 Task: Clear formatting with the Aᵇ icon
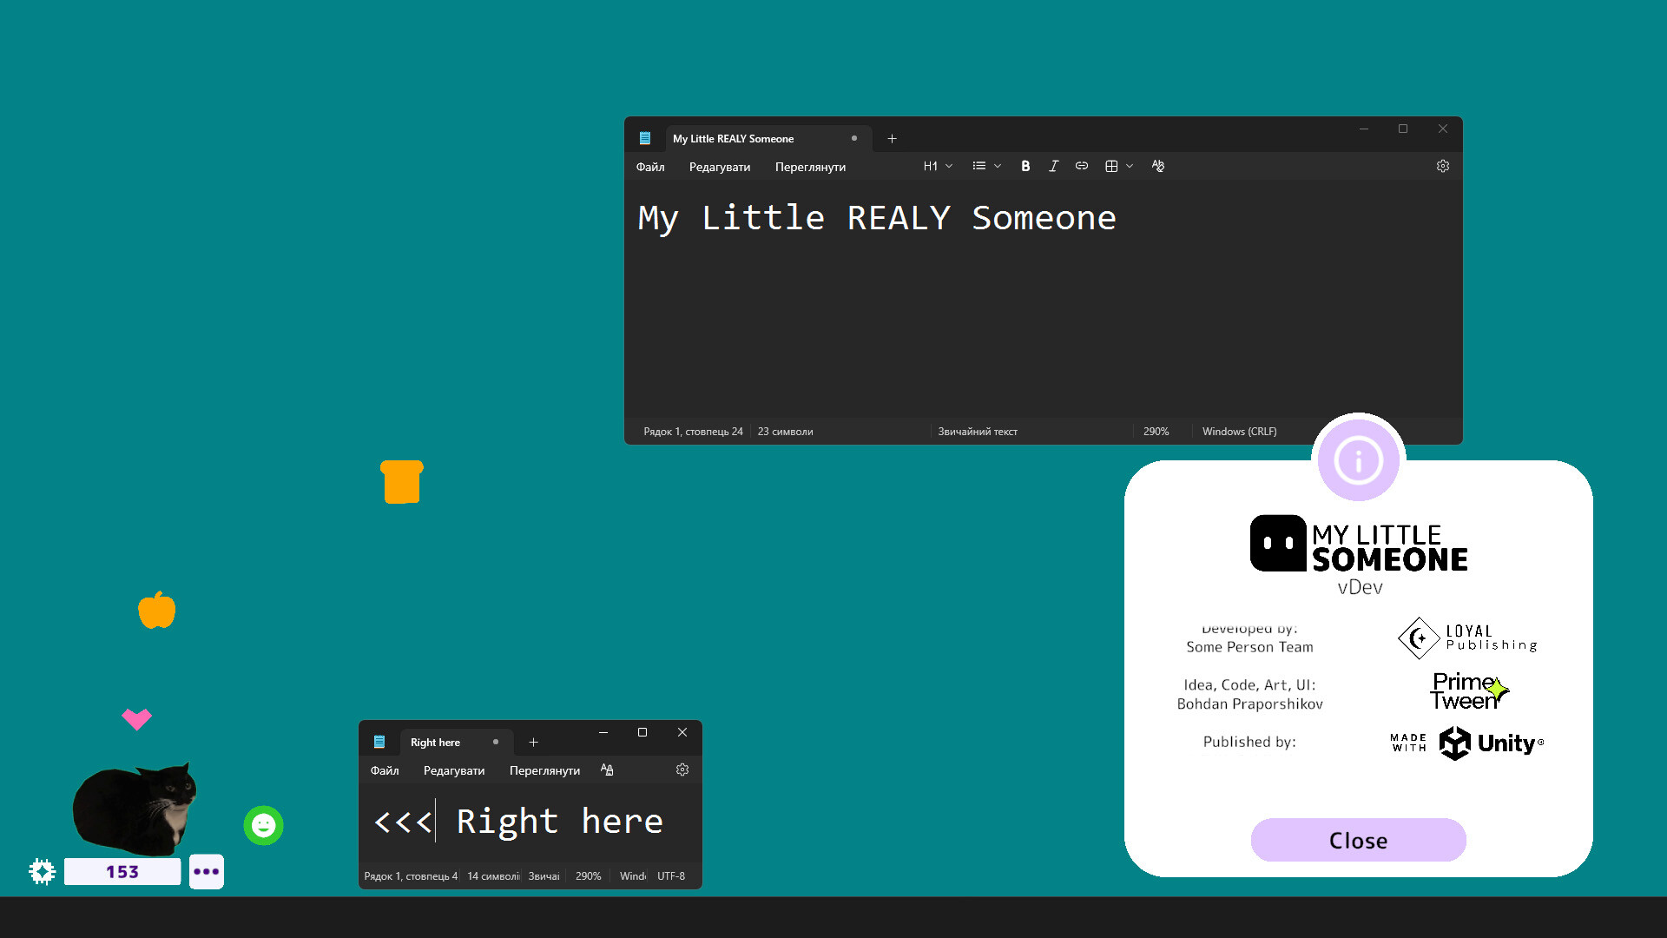pos(1157,166)
